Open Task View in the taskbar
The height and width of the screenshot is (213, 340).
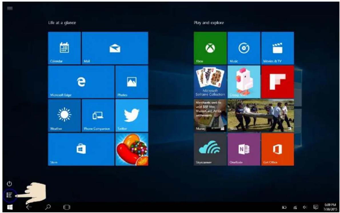click(67, 207)
